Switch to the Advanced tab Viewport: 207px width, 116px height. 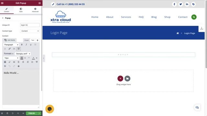[35, 10]
